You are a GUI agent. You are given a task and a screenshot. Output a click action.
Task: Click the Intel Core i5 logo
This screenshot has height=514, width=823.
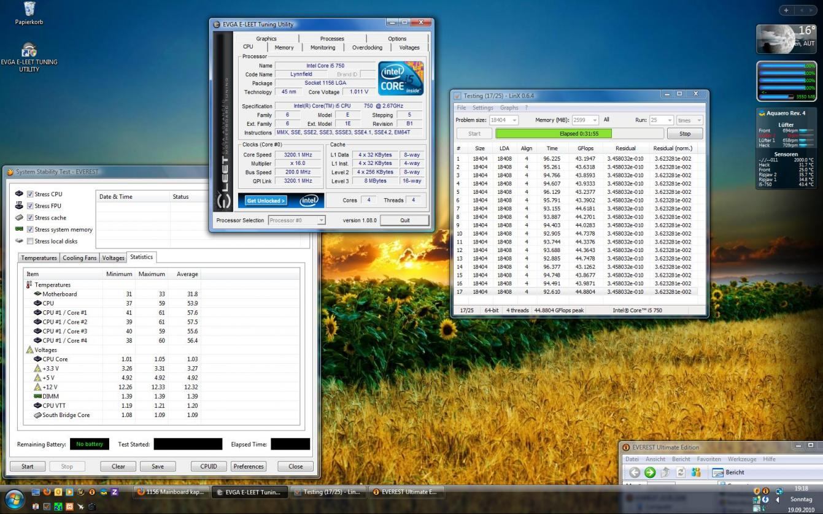(400, 78)
